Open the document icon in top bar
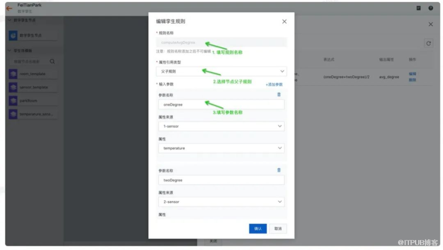The width and height of the screenshot is (443, 250). [x=419, y=8]
